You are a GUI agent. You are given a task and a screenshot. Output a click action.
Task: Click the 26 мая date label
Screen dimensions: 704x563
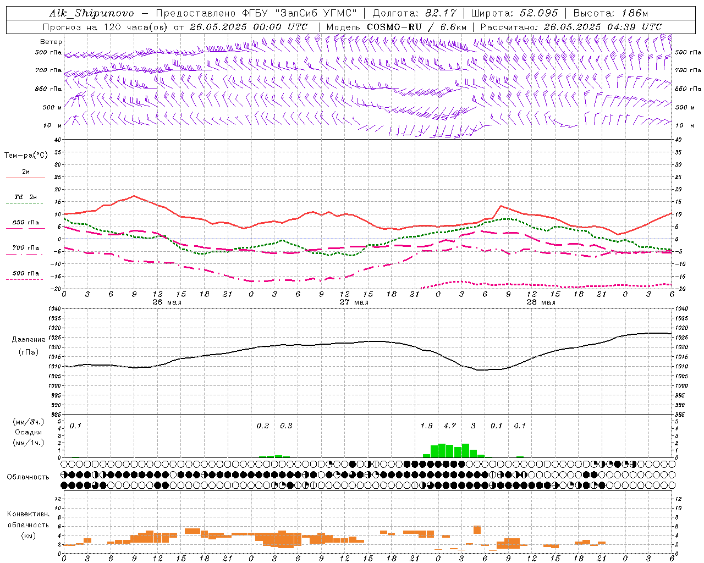coord(167,302)
